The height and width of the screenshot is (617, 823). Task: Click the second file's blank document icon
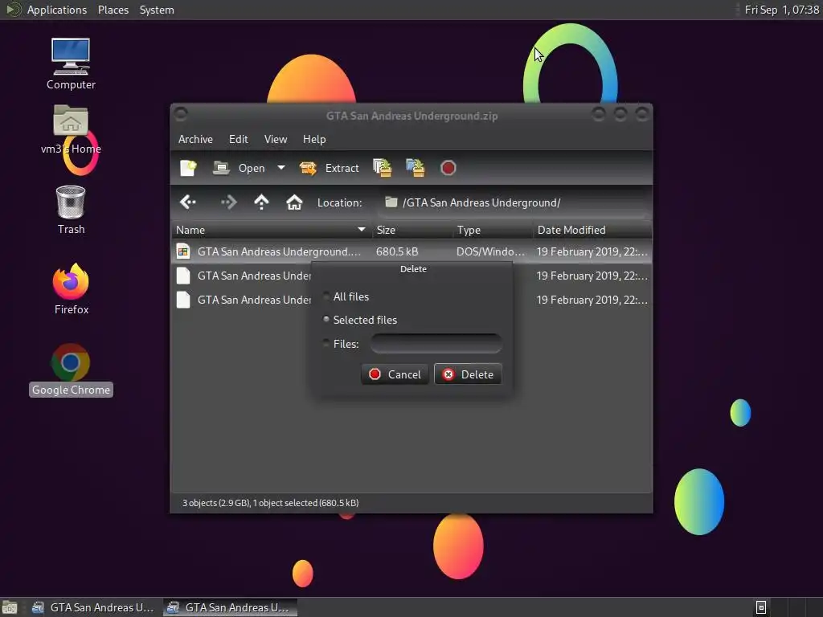tap(183, 276)
